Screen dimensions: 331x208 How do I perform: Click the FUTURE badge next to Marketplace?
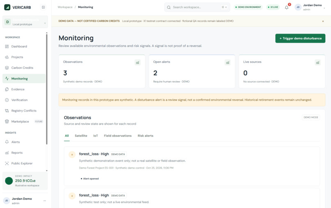[39, 121]
